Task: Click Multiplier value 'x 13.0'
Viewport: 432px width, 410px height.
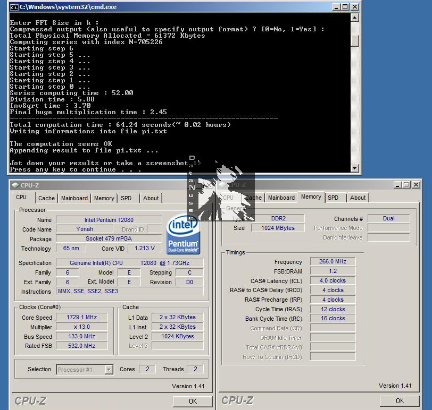Action: tap(81, 327)
